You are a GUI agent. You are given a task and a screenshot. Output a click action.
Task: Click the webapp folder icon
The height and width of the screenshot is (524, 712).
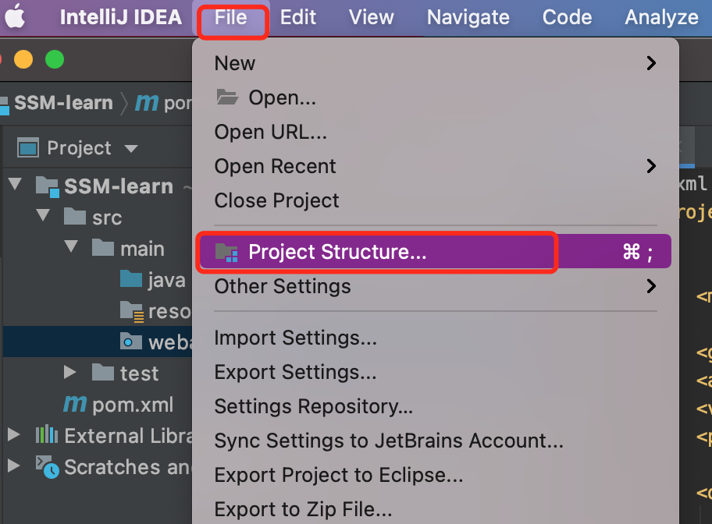131,342
